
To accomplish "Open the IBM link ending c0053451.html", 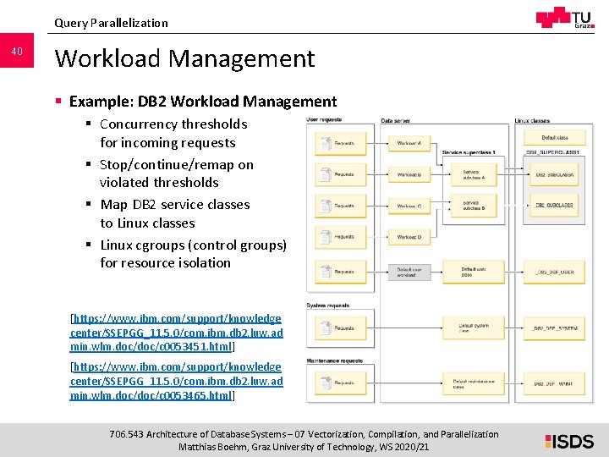I will [176, 333].
